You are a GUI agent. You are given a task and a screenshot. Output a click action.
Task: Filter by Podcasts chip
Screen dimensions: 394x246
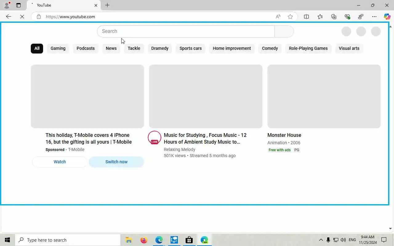point(86,48)
